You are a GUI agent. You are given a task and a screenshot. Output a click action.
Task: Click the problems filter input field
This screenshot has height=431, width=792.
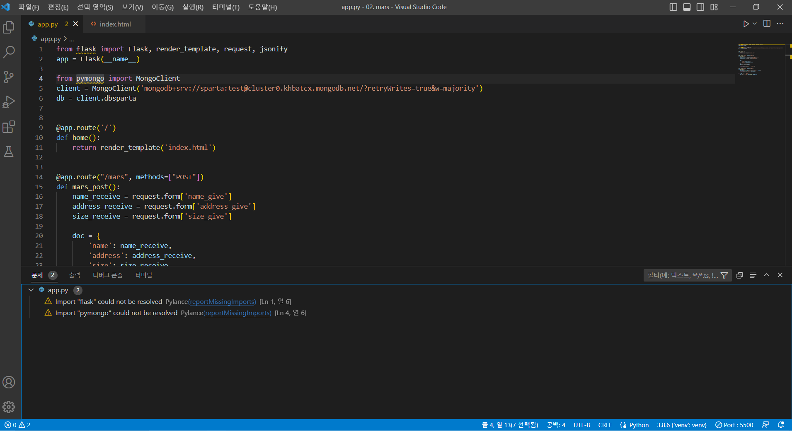(682, 275)
